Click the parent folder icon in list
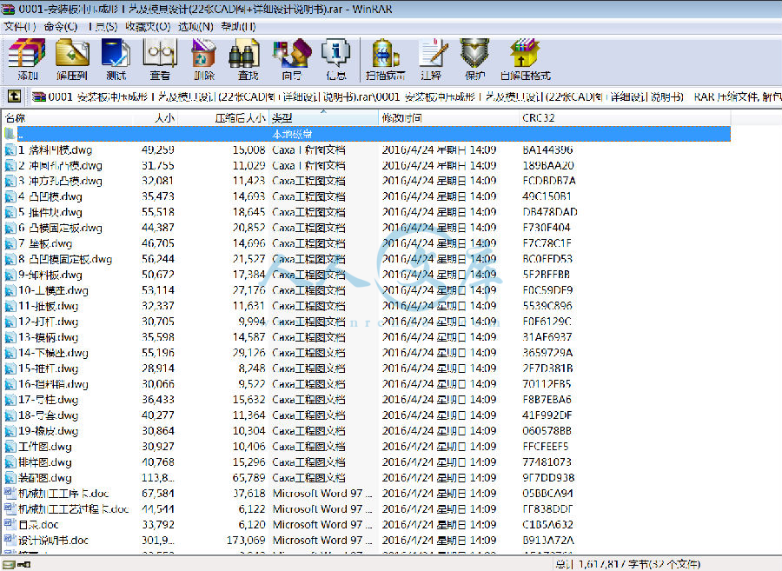Viewport: 782px width, 571px height. 10,134
